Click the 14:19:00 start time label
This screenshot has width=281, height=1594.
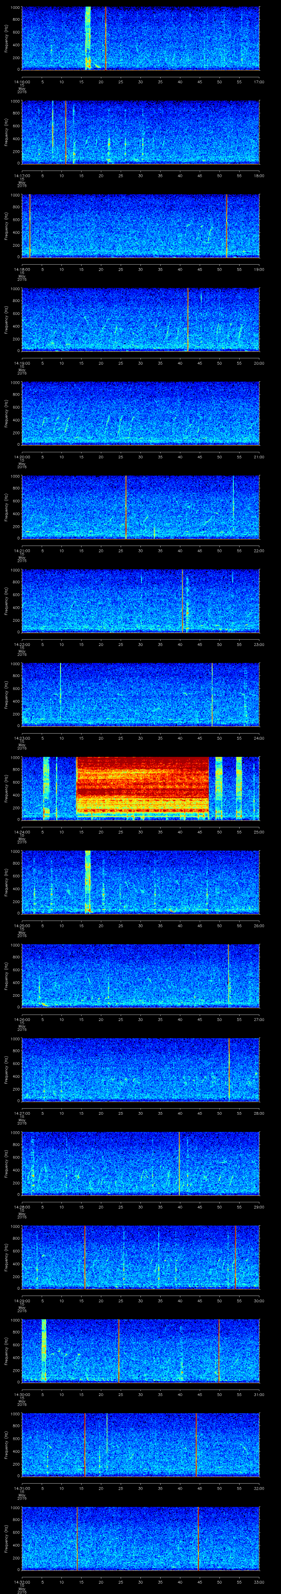[x=22, y=363]
